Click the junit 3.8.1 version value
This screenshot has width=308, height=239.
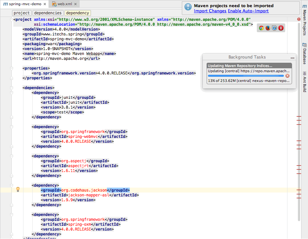(x=67, y=107)
